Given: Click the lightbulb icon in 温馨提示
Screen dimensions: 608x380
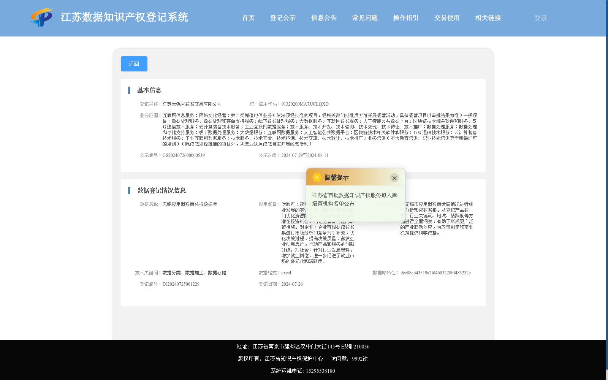Looking at the screenshot, I should point(317,177).
